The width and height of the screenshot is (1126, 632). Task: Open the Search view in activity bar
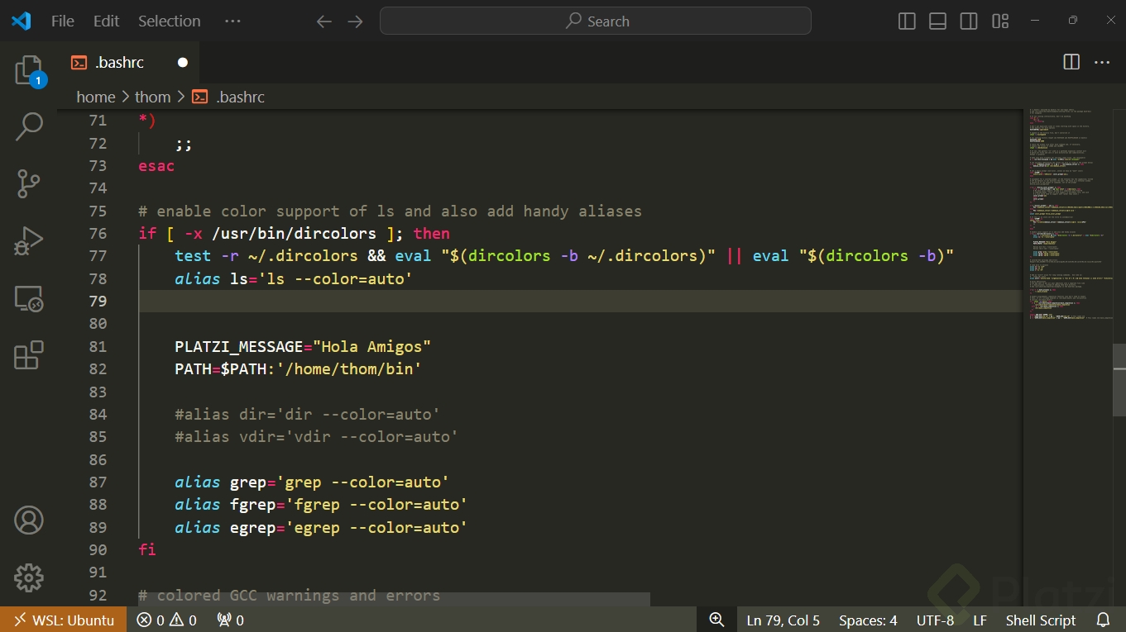[x=29, y=126]
